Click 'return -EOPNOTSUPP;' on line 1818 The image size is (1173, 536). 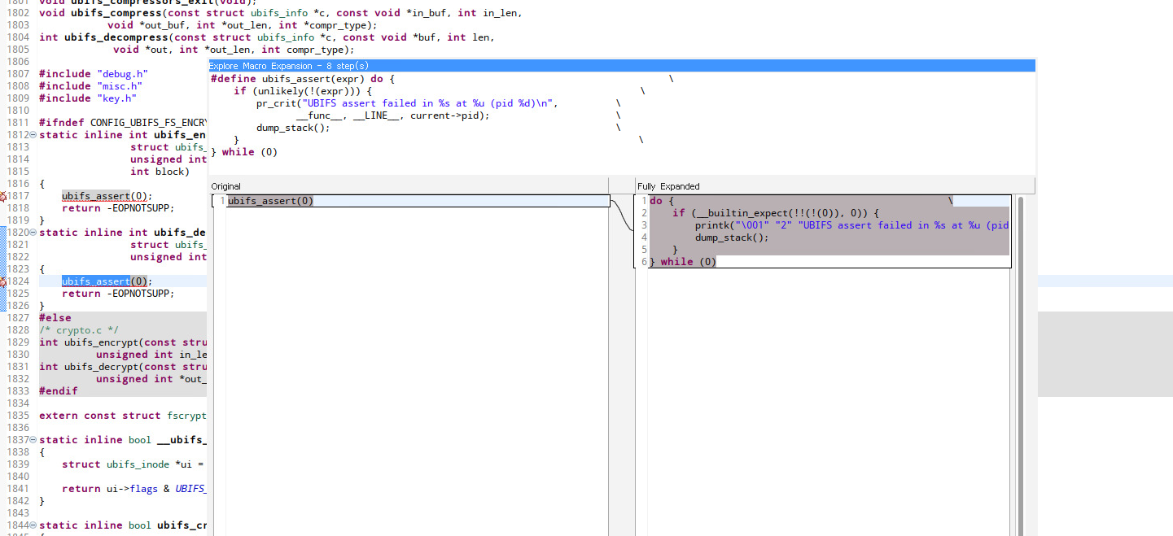[118, 208]
